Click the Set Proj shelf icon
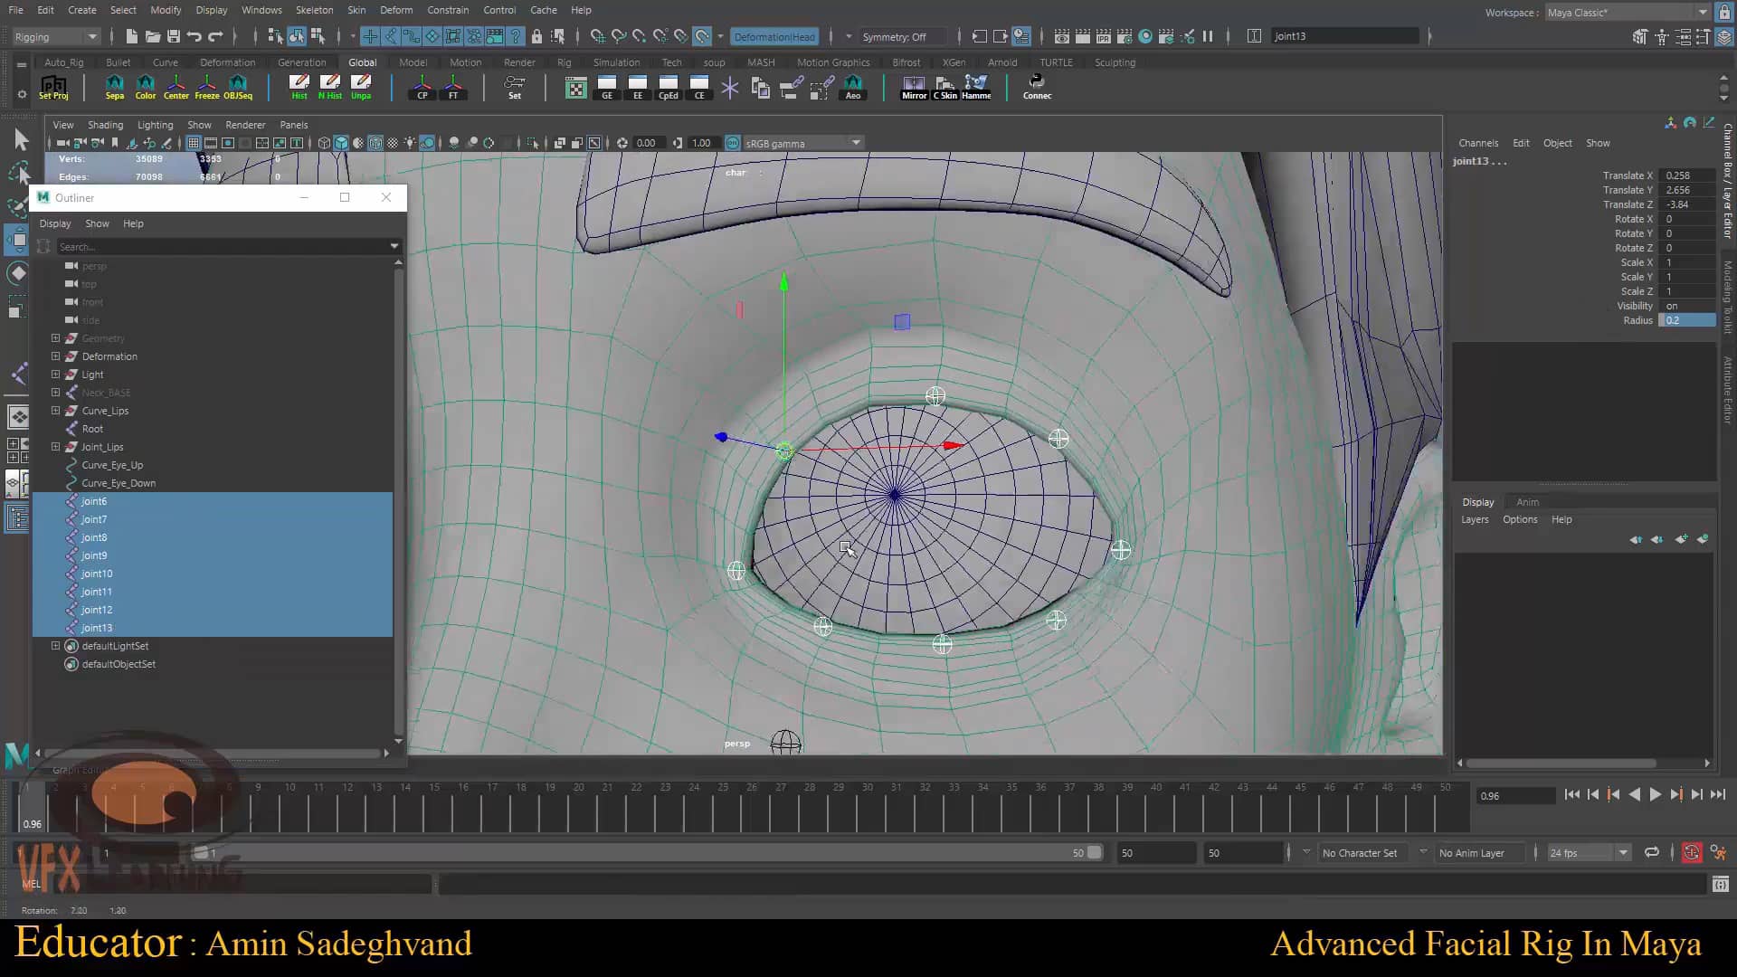This screenshot has height=977, width=1737. (53, 87)
